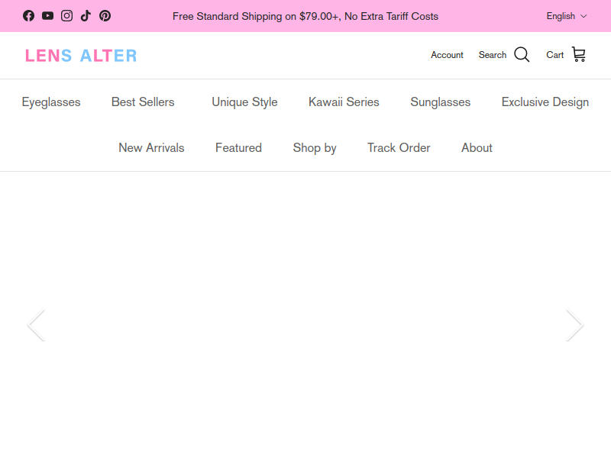Go to Track Order page
This screenshot has height=458, width=611.
pos(399,148)
